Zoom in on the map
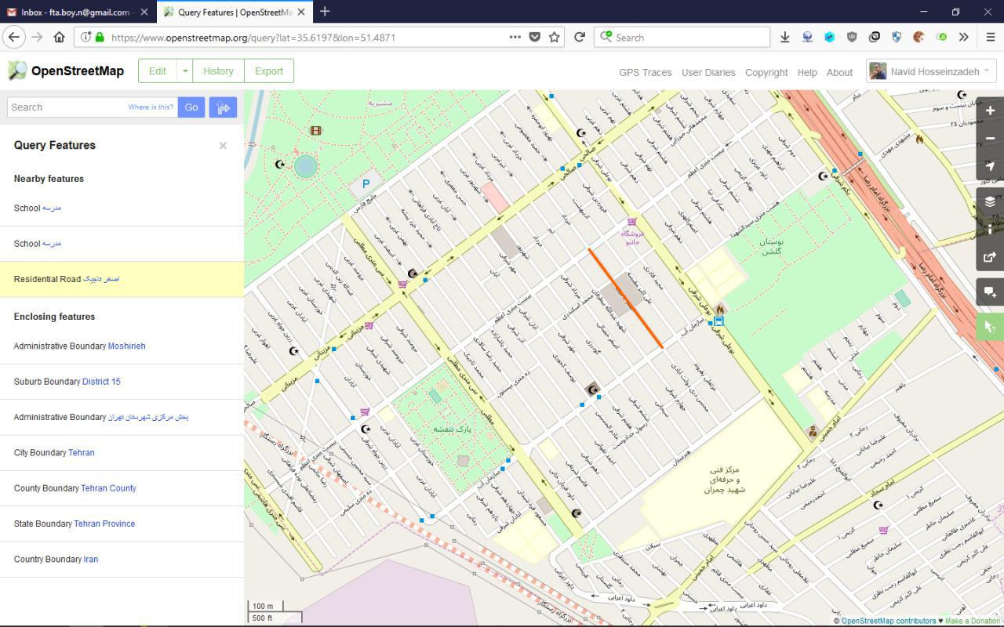Image resolution: width=1004 pixels, height=627 pixels. (990, 111)
